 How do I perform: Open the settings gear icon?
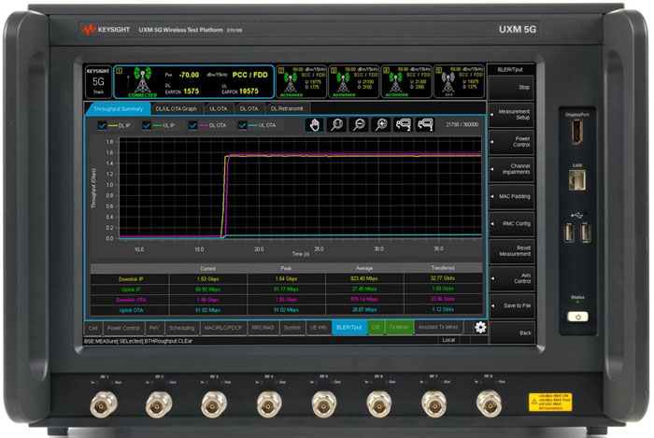(480, 327)
